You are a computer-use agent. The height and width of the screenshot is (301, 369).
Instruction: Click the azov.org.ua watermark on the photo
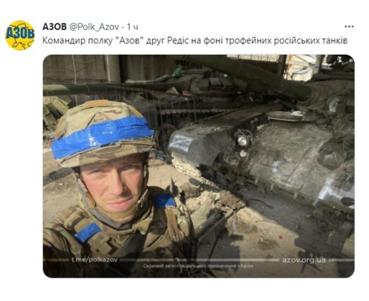(304, 260)
